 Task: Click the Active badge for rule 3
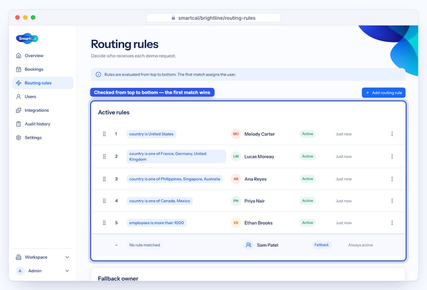(x=307, y=179)
